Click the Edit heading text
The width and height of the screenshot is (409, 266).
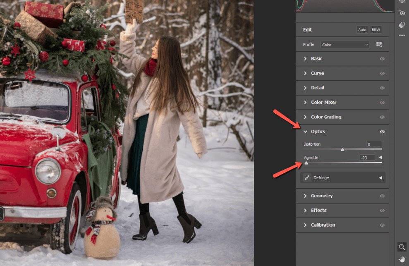click(x=308, y=30)
